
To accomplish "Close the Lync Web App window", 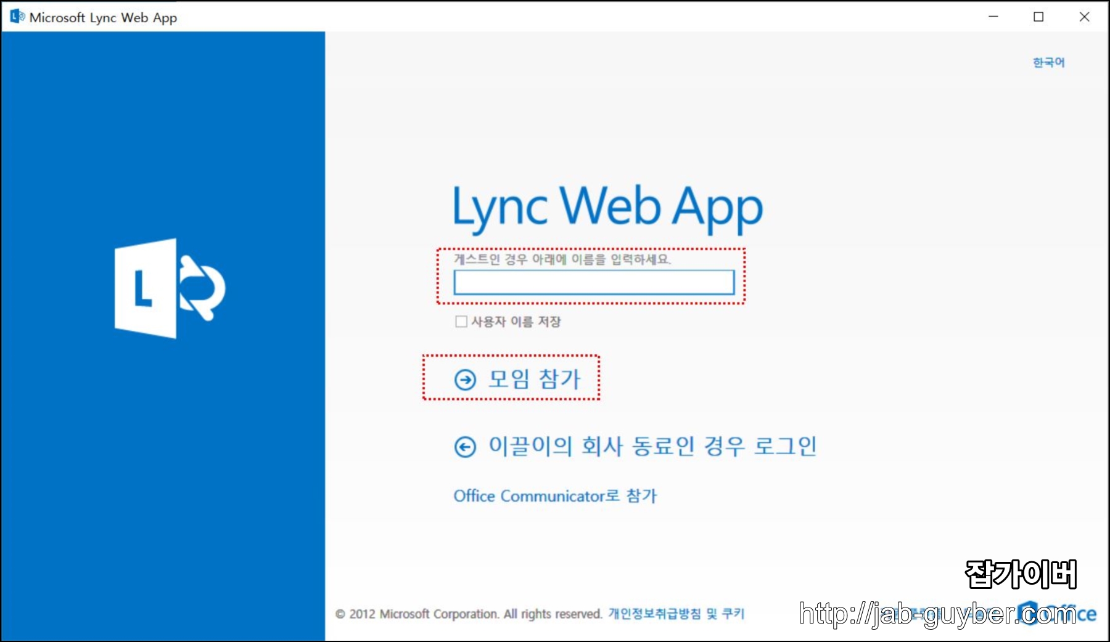I will click(x=1084, y=17).
